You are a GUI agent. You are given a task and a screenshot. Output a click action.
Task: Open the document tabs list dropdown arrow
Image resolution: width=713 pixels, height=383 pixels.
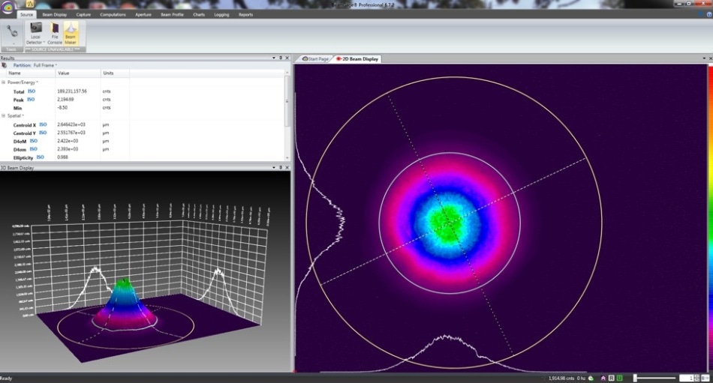tap(704, 58)
